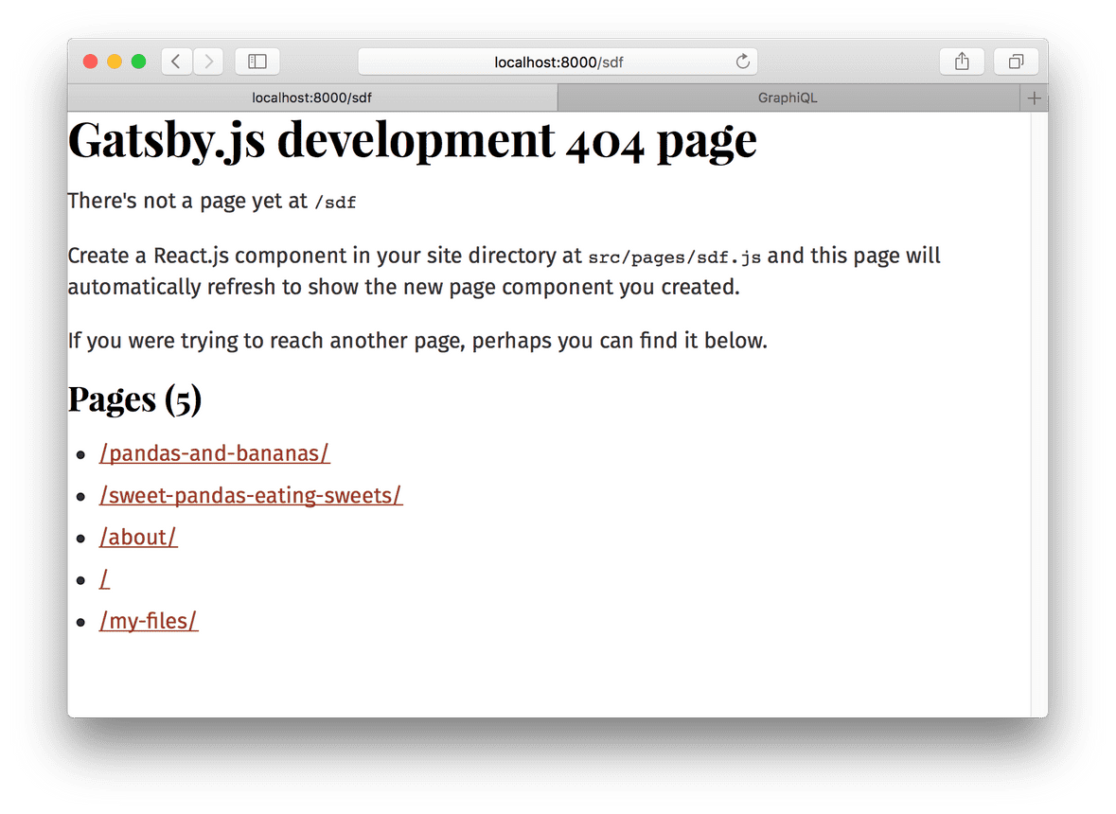Click the Gatsby.js development 404 page heading
1116x814 pixels.
(412, 140)
